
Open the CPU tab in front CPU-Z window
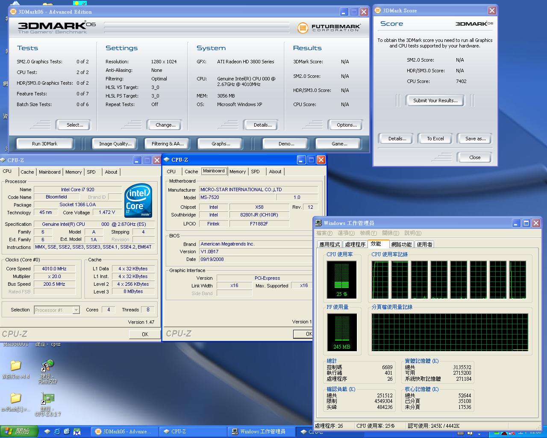(x=171, y=172)
